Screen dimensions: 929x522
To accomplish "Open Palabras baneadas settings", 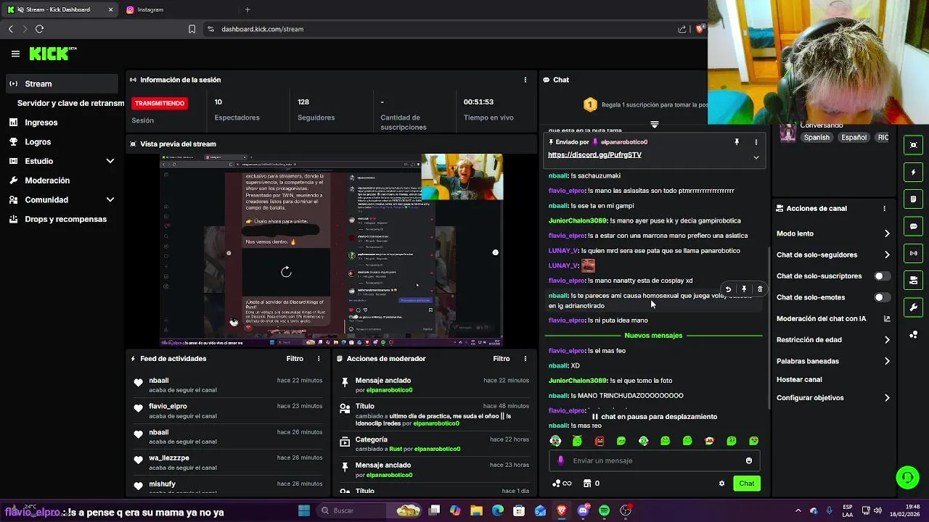I will click(x=833, y=361).
